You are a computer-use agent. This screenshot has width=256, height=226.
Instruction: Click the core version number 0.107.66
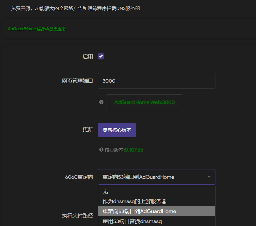134,150
